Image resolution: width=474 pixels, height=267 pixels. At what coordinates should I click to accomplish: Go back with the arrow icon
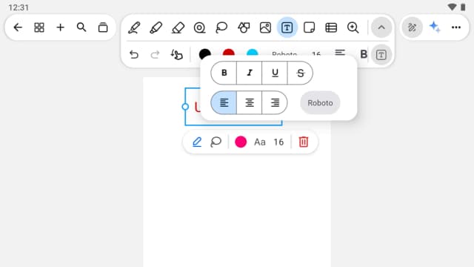[x=18, y=27]
